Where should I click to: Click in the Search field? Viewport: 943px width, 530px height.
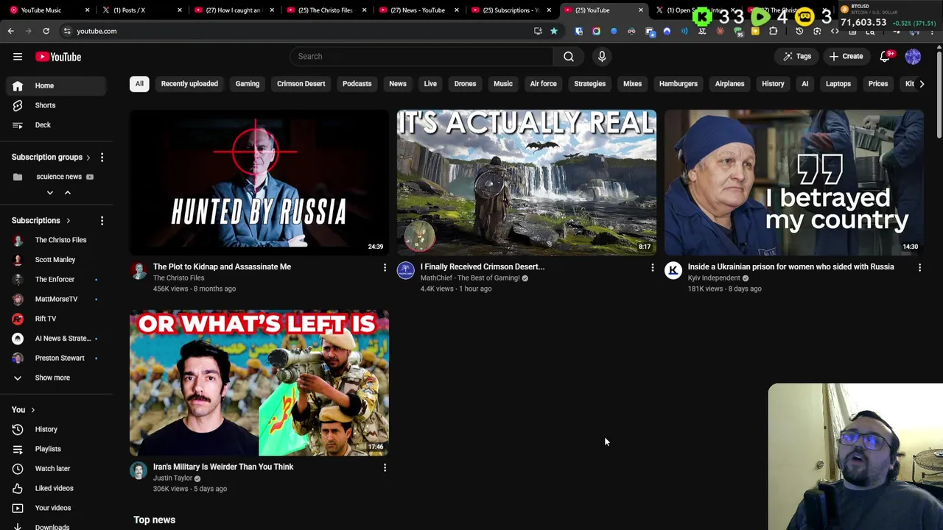pos(421,56)
